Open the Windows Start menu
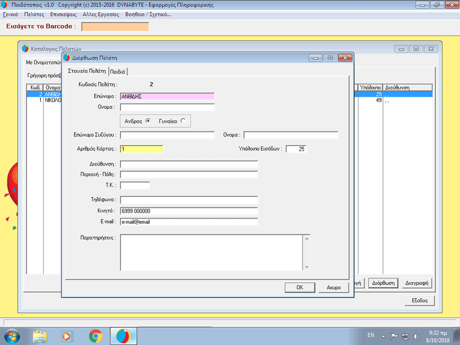Image resolution: width=460 pixels, height=345 pixels. click(12, 336)
